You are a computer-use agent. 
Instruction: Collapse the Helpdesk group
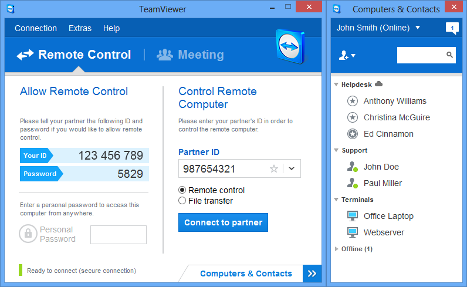coord(336,85)
